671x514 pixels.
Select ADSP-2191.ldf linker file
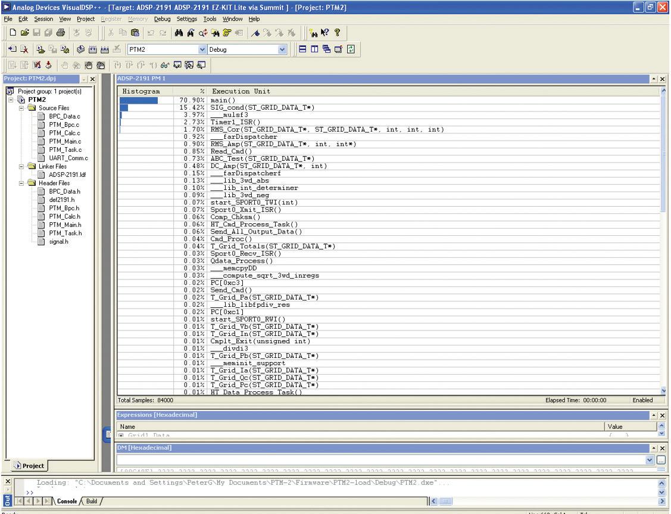click(x=67, y=175)
